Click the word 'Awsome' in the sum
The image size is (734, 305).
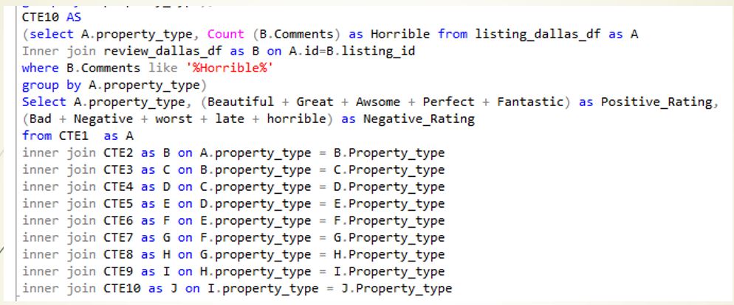(x=378, y=102)
